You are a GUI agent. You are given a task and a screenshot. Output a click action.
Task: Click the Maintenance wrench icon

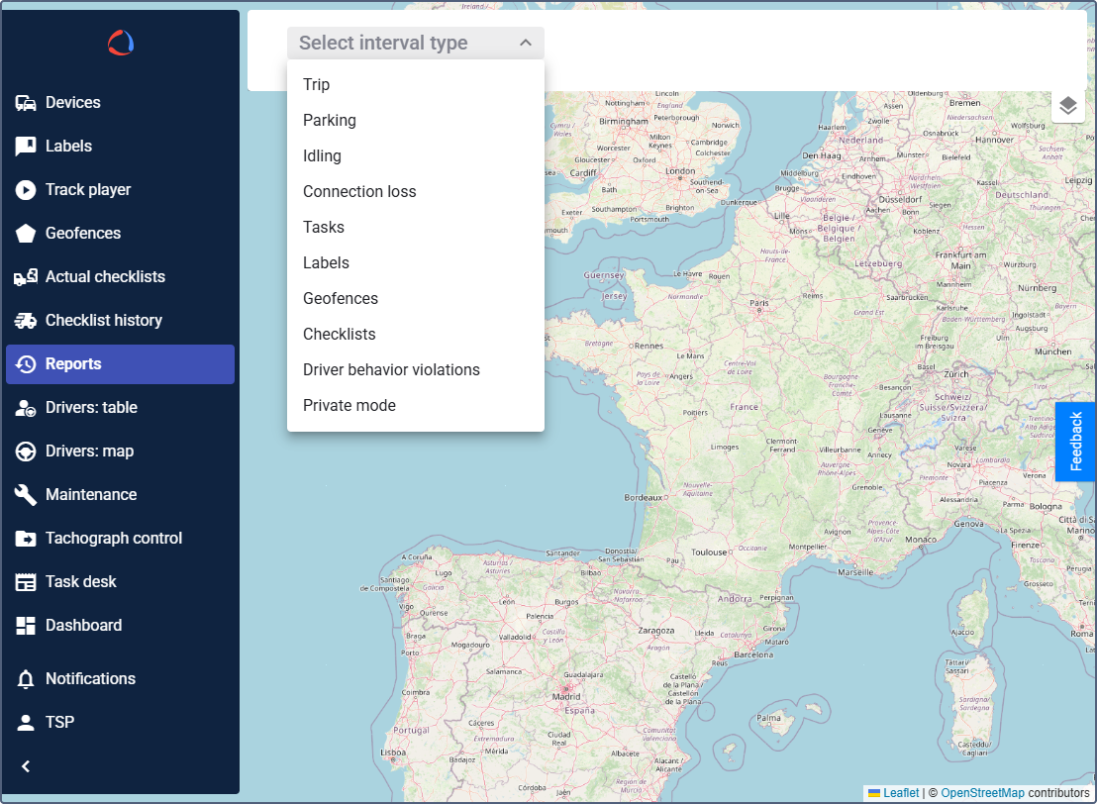pyautogui.click(x=26, y=495)
